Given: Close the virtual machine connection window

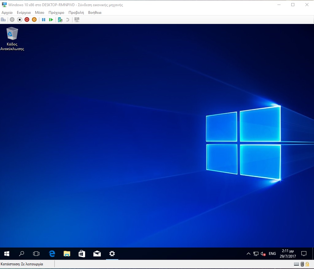Looking at the screenshot, I should point(307,5).
